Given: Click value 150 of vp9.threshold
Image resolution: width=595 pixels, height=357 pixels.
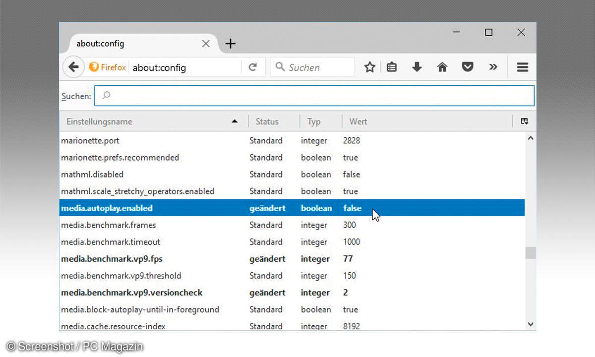Looking at the screenshot, I should pos(350,276).
